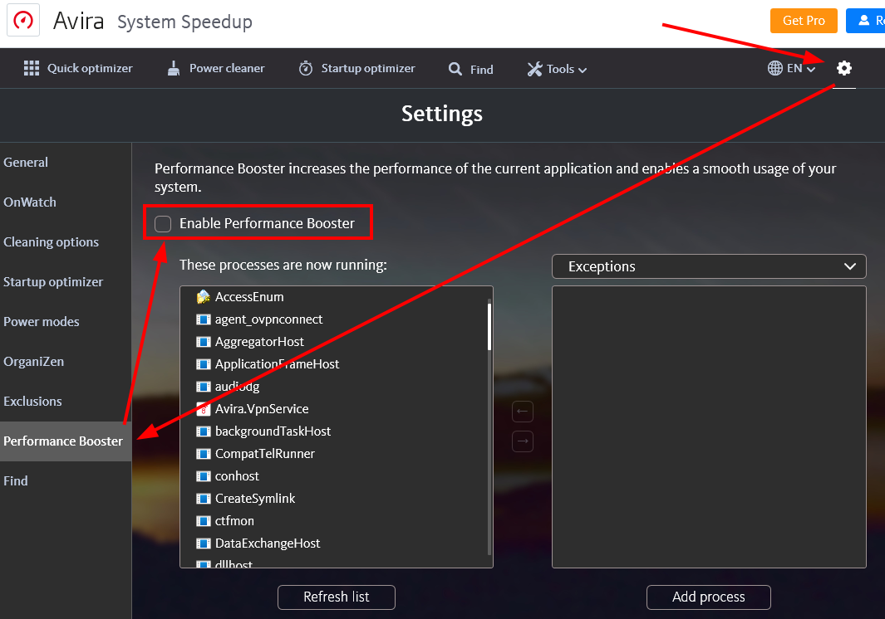Viewport: 885px width, 619px height.
Task: Click the left arrow move button
Action: [x=522, y=412]
